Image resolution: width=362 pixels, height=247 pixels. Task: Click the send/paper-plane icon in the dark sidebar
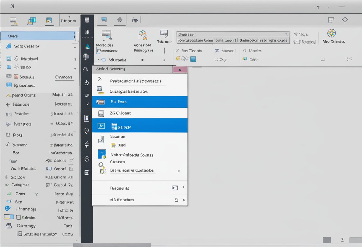[x=87, y=82]
